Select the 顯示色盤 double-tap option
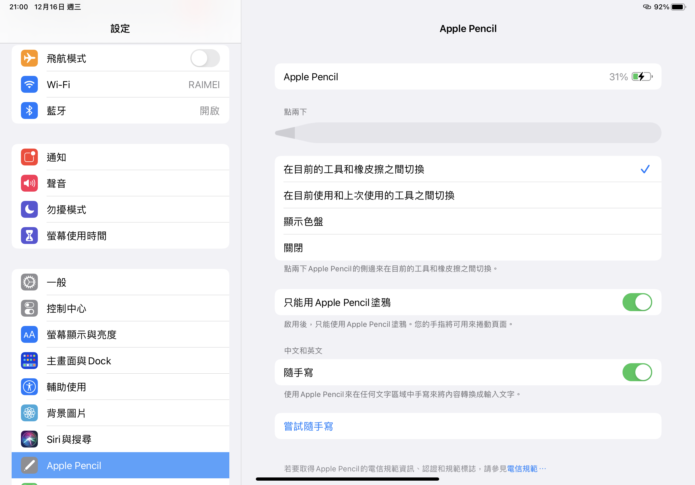 coord(468,221)
